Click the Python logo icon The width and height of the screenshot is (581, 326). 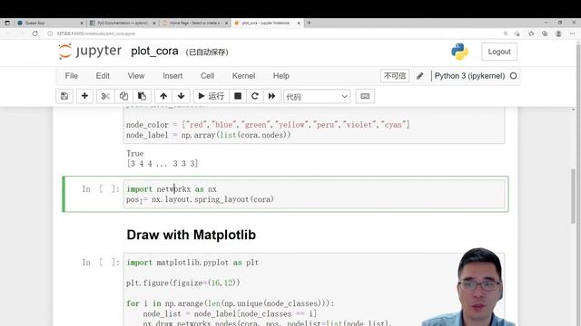(x=459, y=52)
